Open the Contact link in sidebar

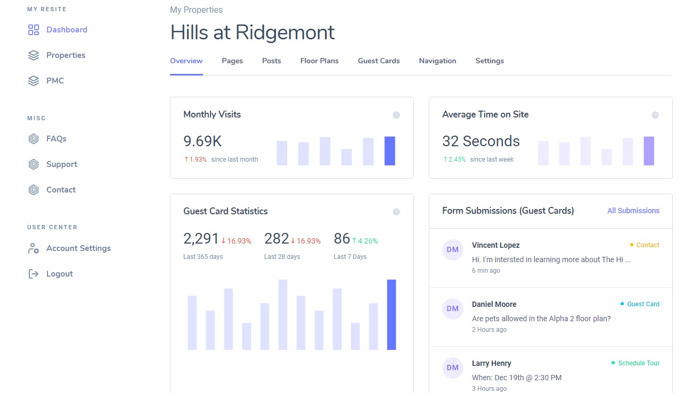coord(61,190)
